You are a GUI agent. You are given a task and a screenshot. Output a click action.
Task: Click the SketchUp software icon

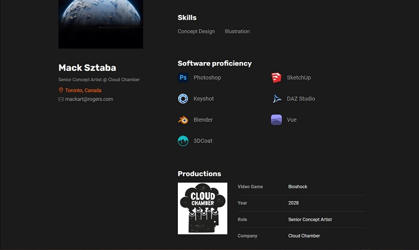(276, 78)
